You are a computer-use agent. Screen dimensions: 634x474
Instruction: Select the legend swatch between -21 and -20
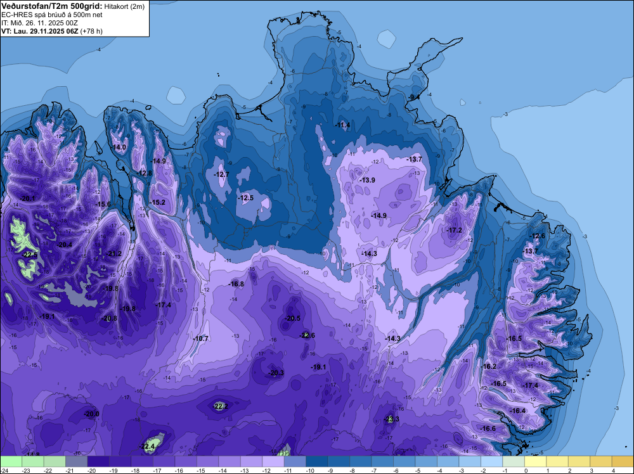point(77,461)
